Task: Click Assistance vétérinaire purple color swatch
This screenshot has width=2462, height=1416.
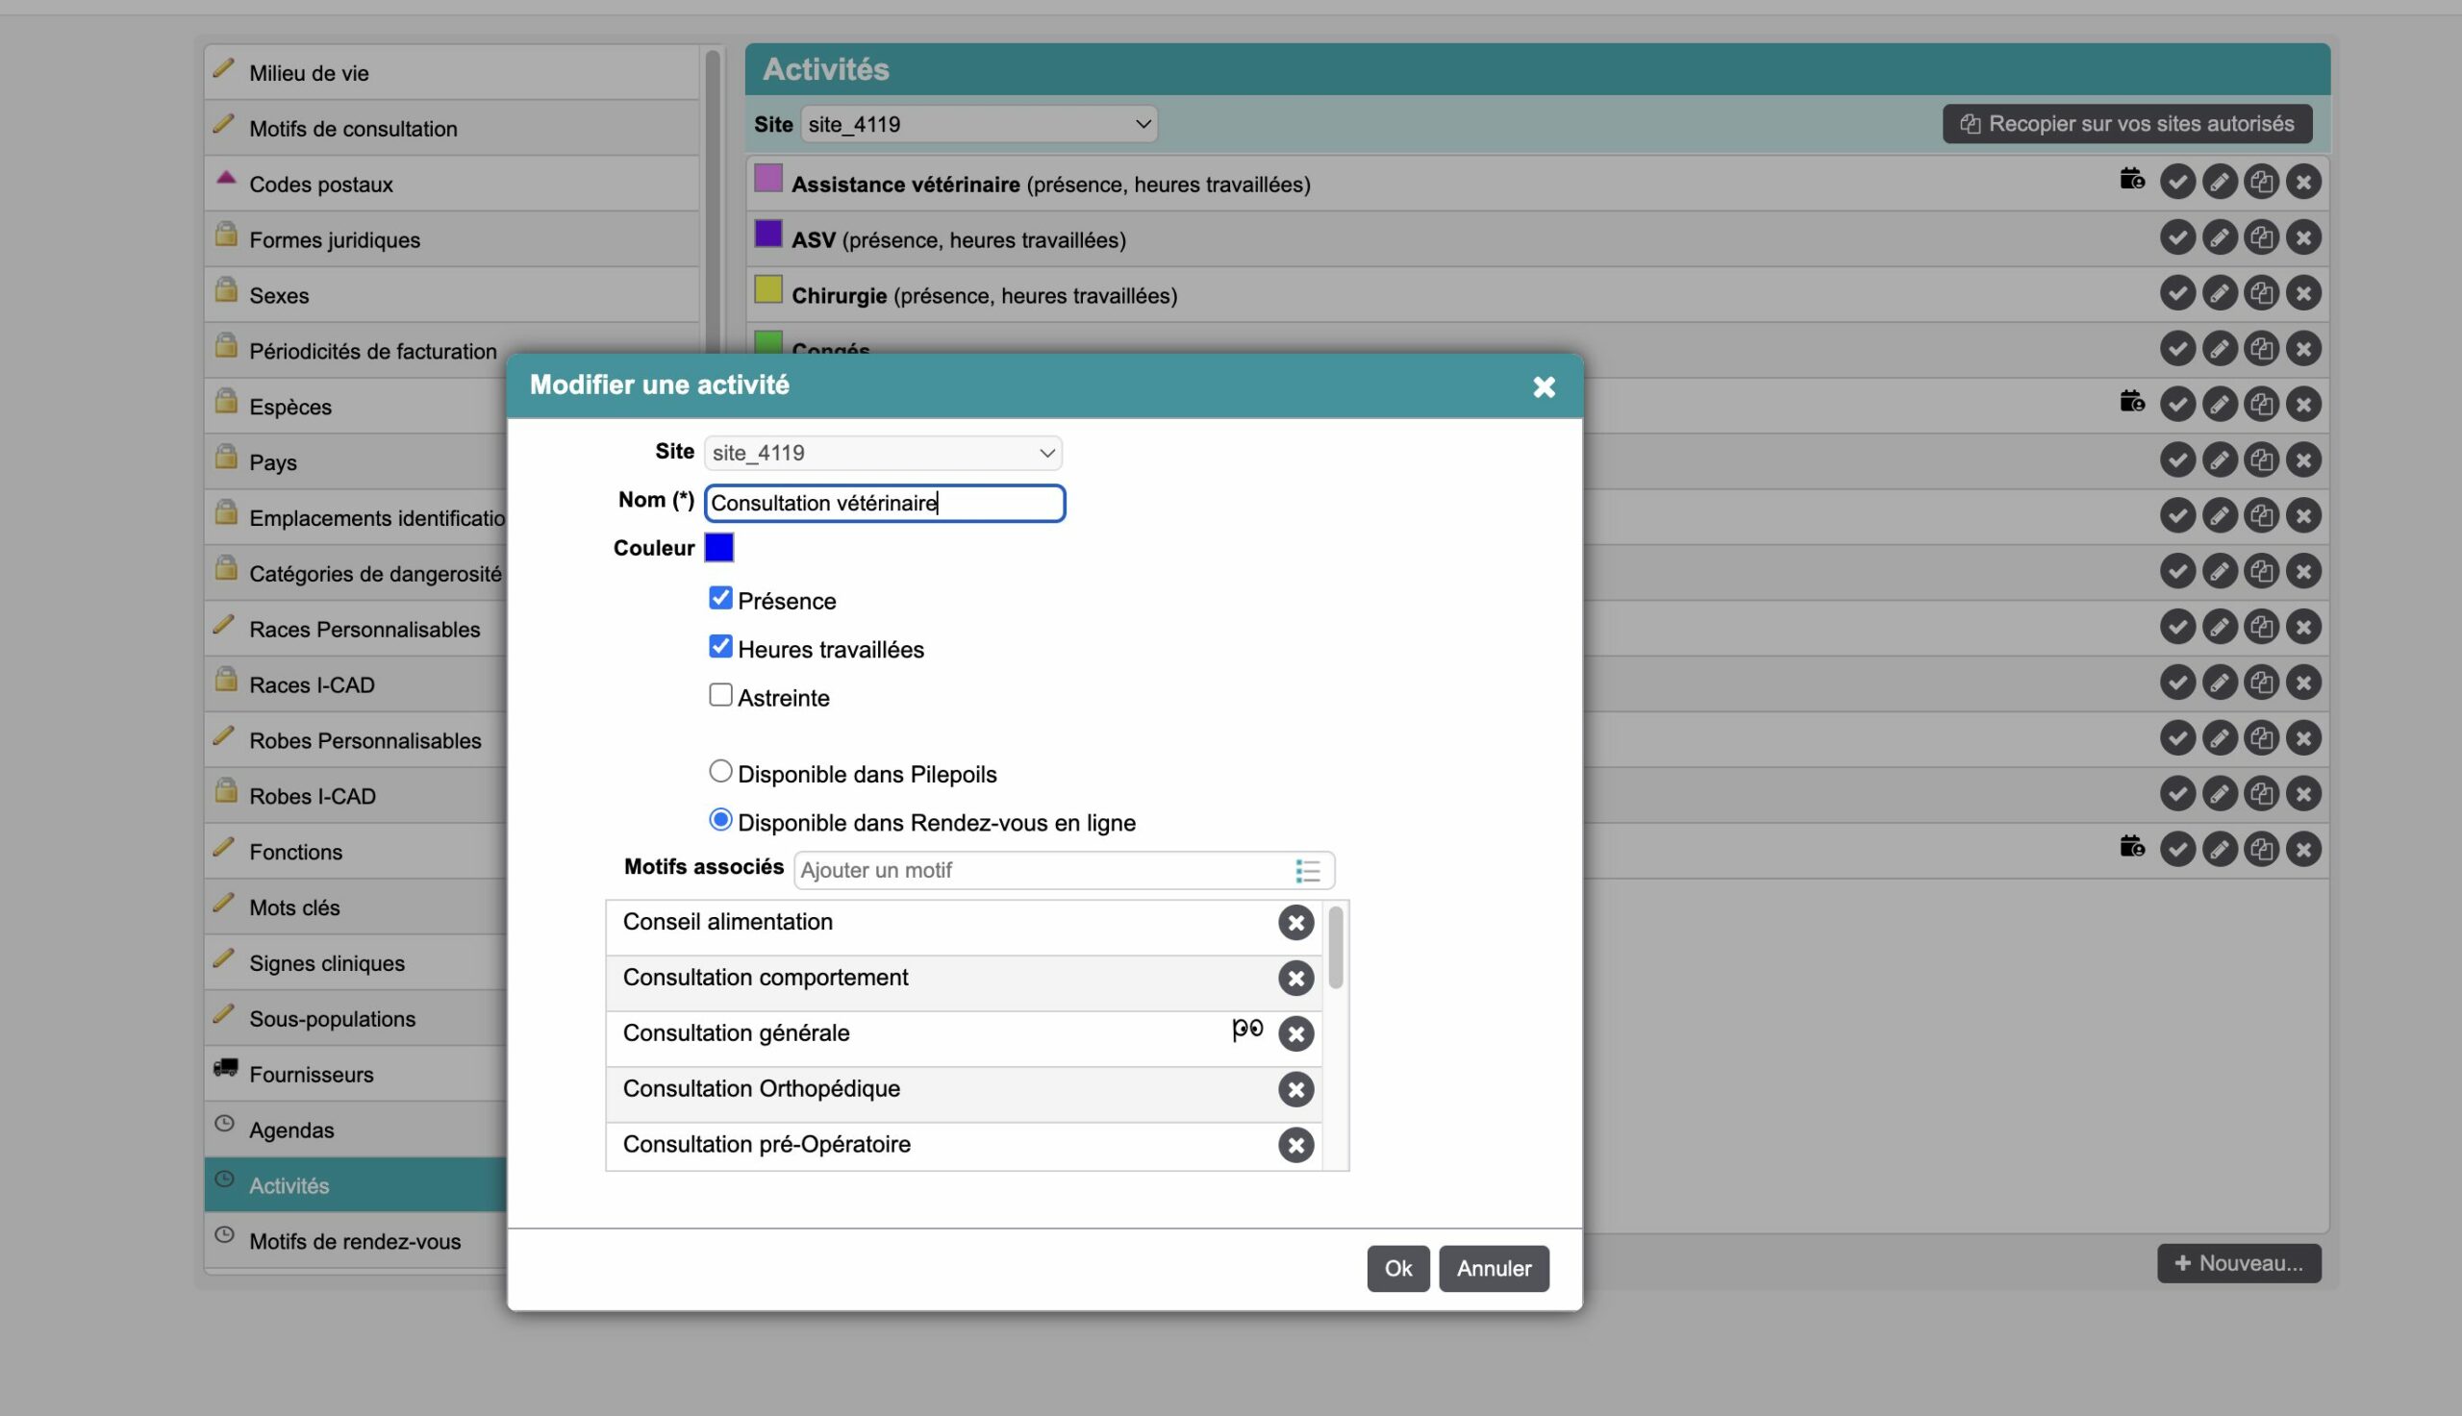Action: click(x=767, y=179)
